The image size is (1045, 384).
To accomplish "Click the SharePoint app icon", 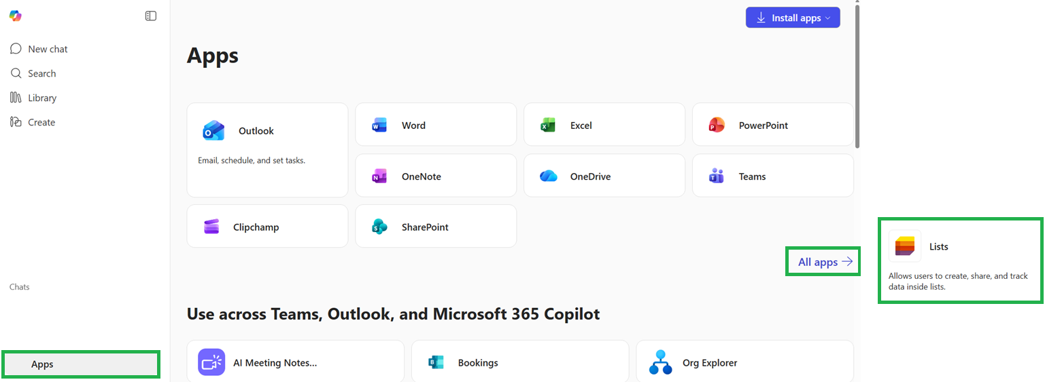I will click(379, 227).
